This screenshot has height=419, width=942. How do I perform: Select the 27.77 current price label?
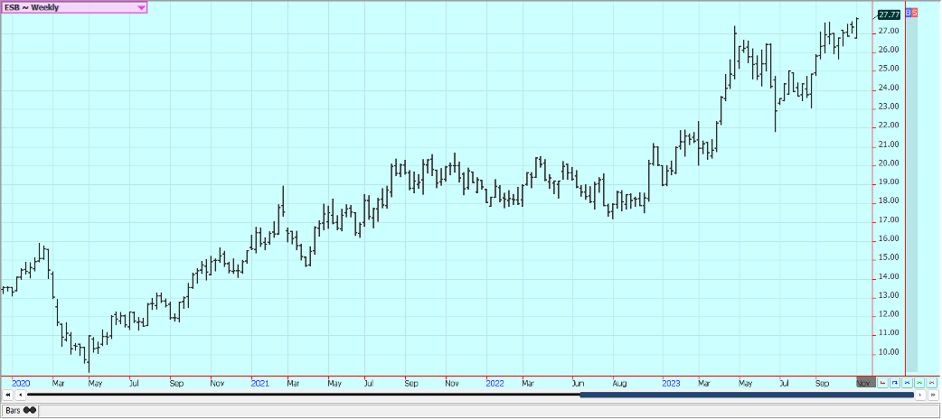point(889,14)
